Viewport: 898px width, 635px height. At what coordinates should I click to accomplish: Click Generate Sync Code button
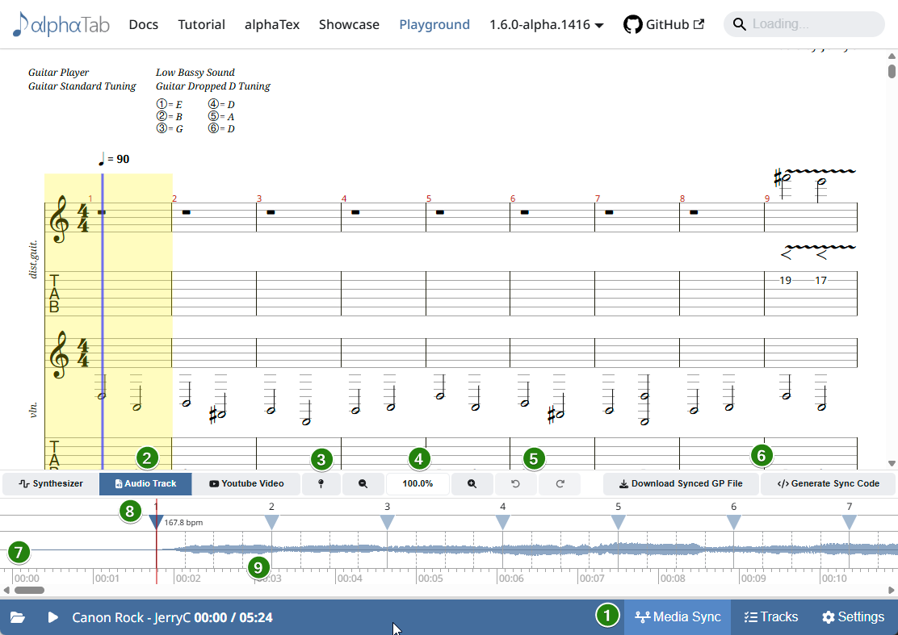(x=828, y=483)
